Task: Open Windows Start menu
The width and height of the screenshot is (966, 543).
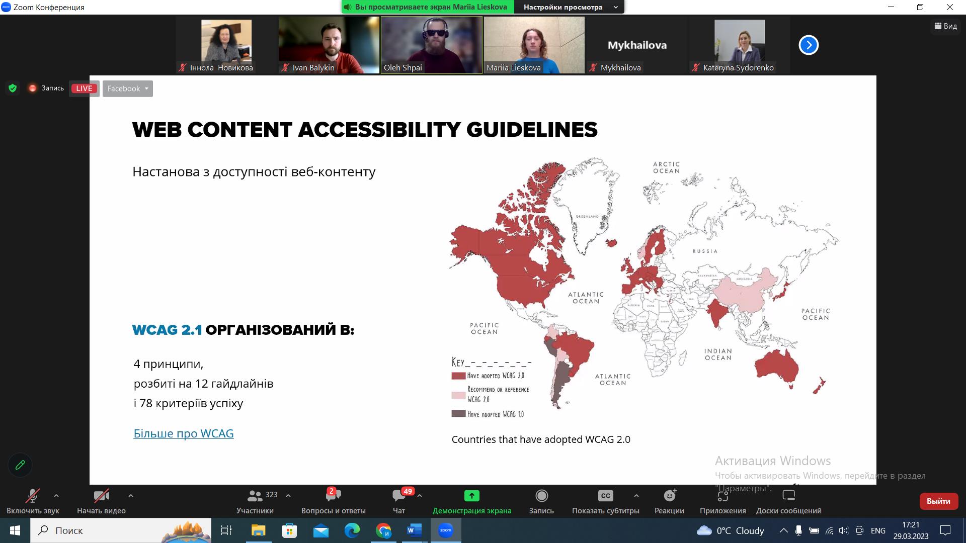Action: tap(15, 530)
